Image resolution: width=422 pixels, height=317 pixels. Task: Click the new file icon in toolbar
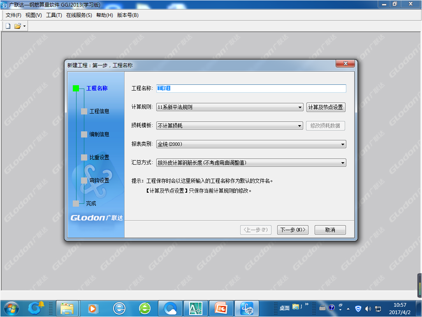point(8,26)
